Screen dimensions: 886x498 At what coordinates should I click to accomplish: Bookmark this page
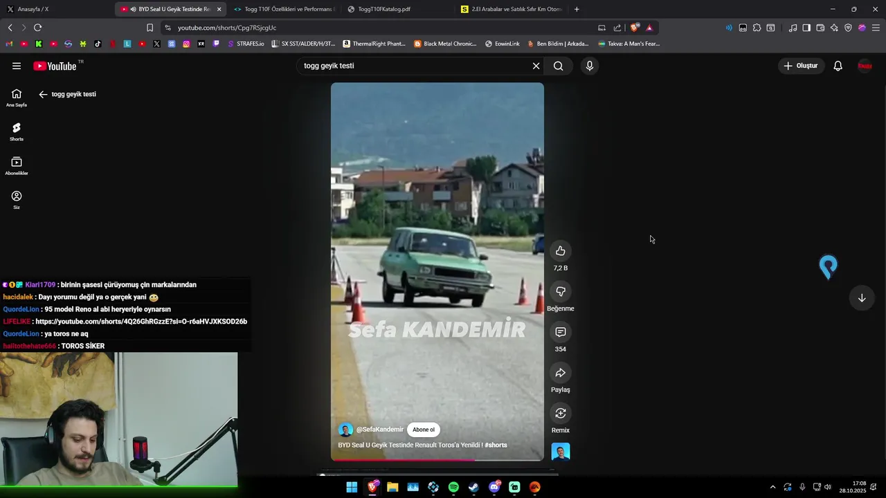coord(150,28)
